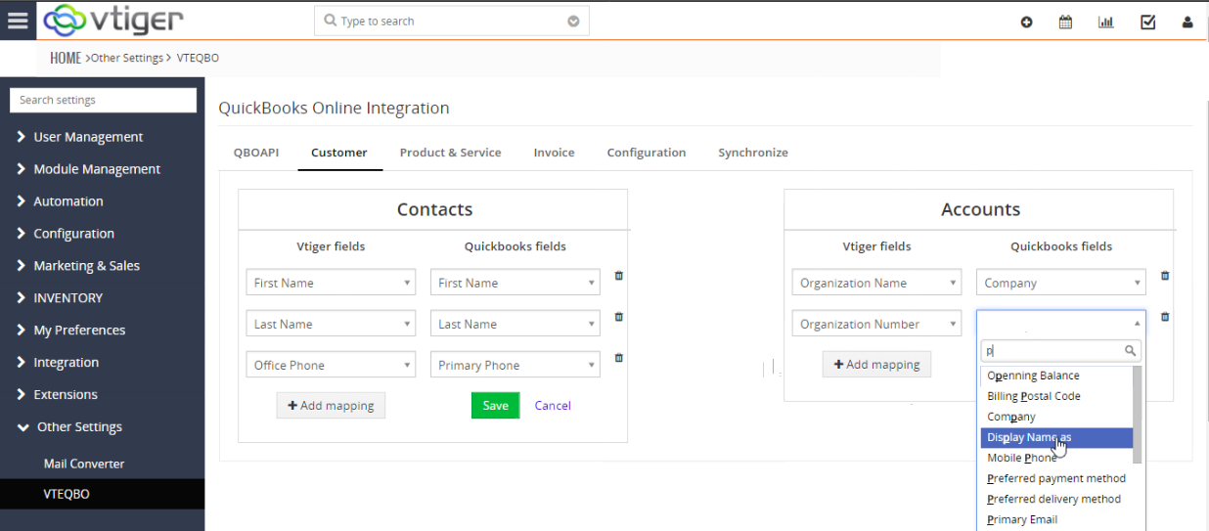Switch to the Customer tab
The width and height of the screenshot is (1209, 531).
(x=339, y=153)
